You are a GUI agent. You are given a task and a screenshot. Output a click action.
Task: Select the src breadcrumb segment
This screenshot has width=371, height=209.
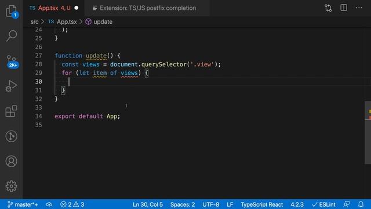(34, 22)
